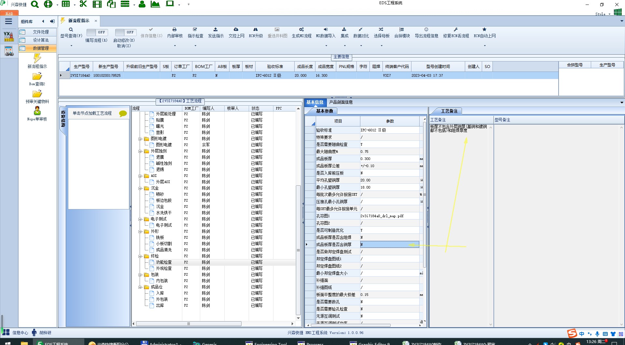Open the 预审关键物料 folder shortcut
This screenshot has width=625, height=345.
coord(37,97)
